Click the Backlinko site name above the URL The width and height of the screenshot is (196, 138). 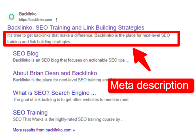click(28, 14)
